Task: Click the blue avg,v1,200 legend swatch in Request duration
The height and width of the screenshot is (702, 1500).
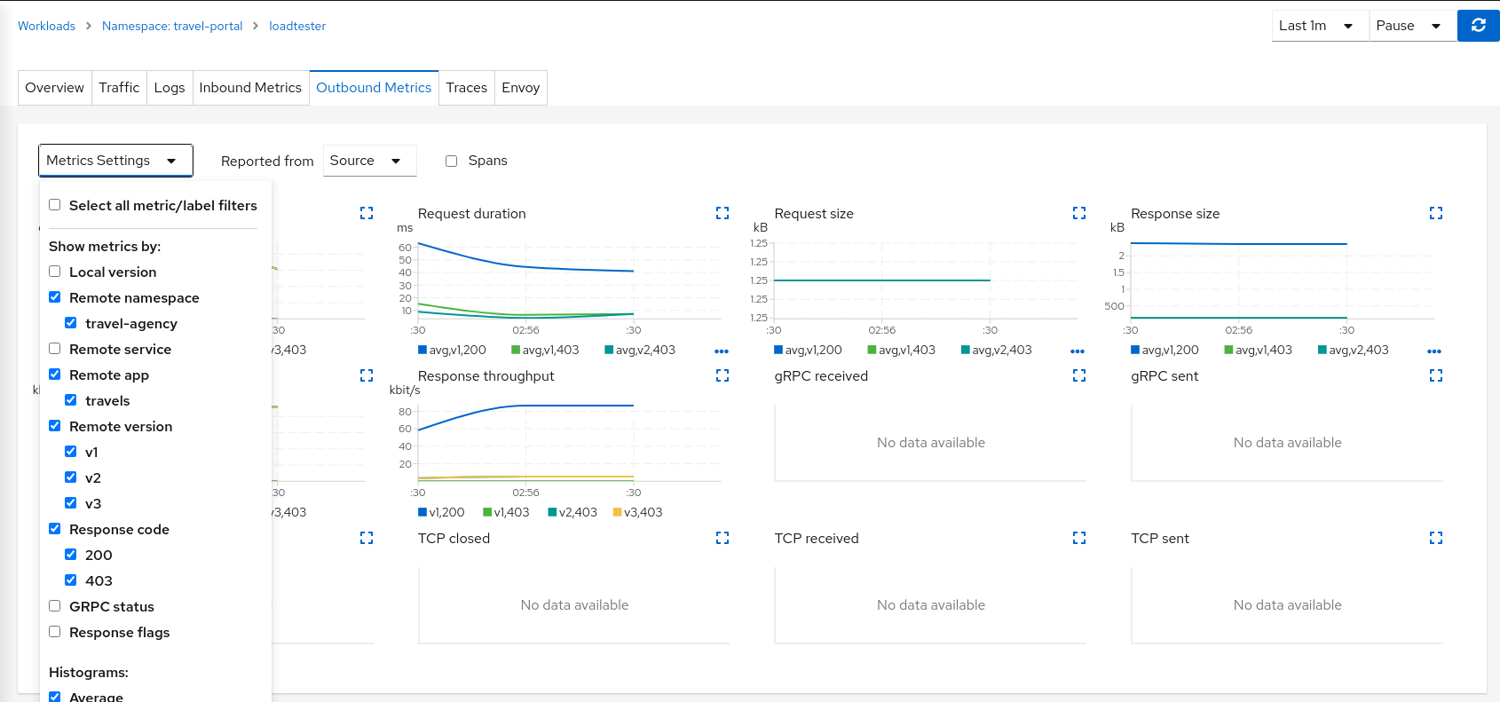Action: tap(422, 350)
